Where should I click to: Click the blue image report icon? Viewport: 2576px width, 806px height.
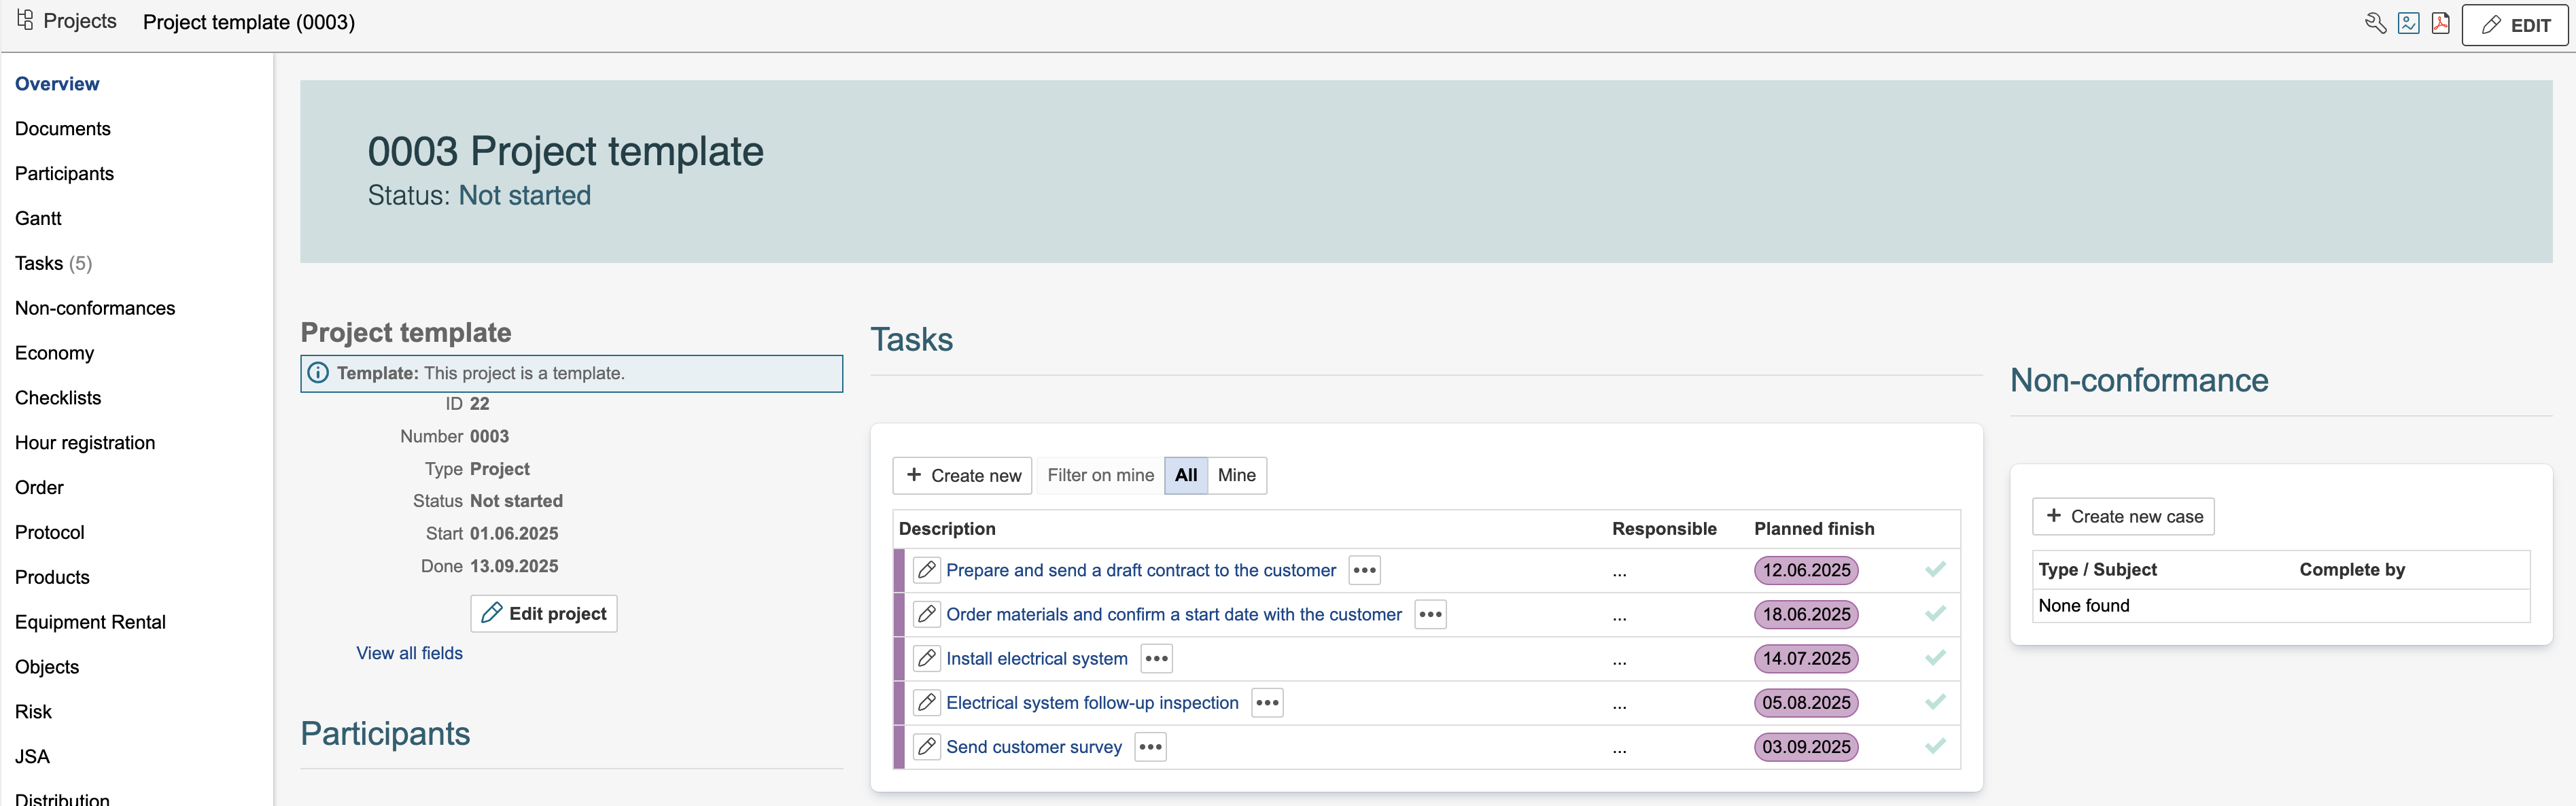pos(2409,23)
